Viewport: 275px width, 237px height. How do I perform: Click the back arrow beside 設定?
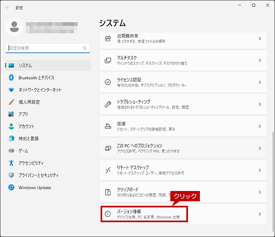tap(7, 8)
